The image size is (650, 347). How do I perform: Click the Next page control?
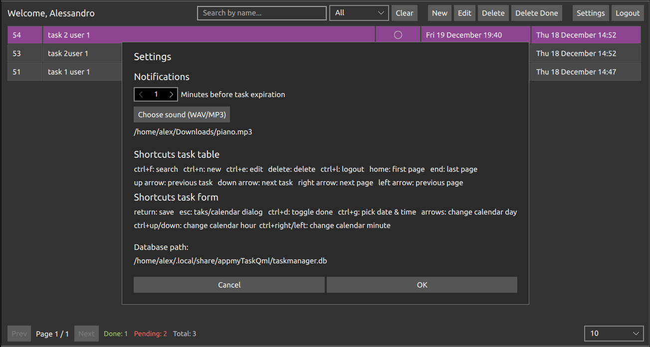[x=86, y=333]
